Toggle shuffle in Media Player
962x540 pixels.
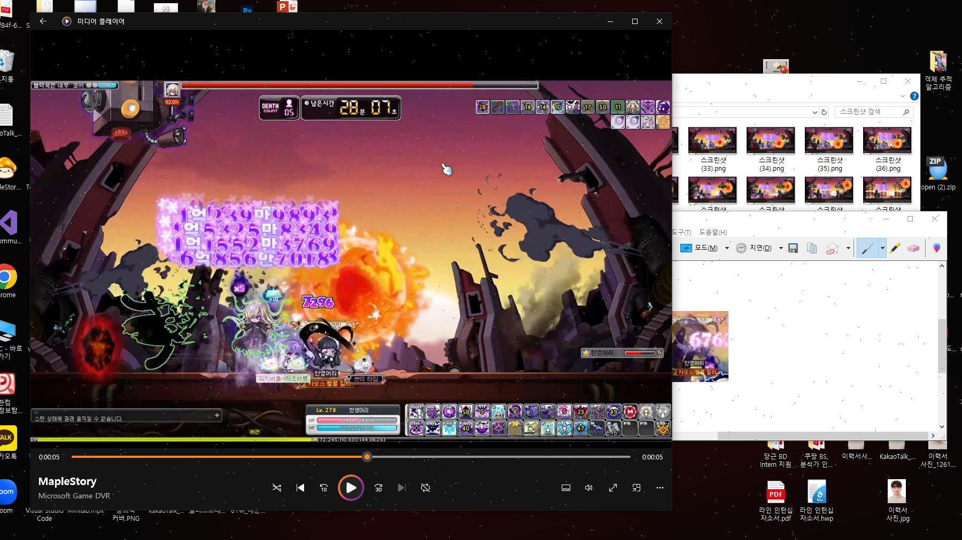(x=277, y=488)
